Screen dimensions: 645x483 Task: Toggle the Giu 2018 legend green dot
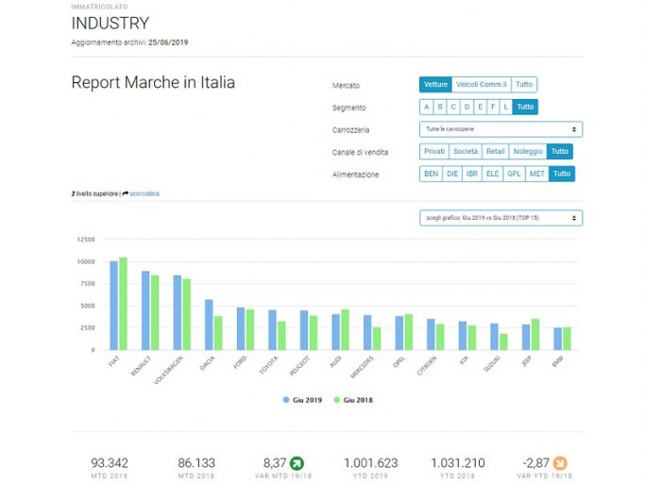click(x=337, y=400)
